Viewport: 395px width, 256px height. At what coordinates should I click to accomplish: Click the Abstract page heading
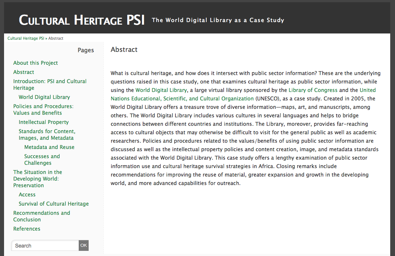click(x=124, y=50)
